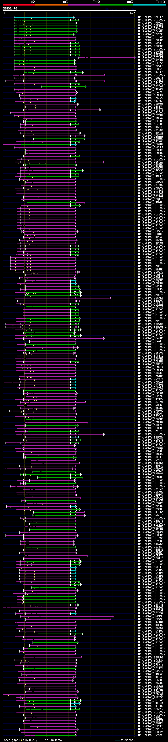
Task: Select the long purple alignment bar of UniRef100_C6TLF9
Action: click(x=107, y=58)
